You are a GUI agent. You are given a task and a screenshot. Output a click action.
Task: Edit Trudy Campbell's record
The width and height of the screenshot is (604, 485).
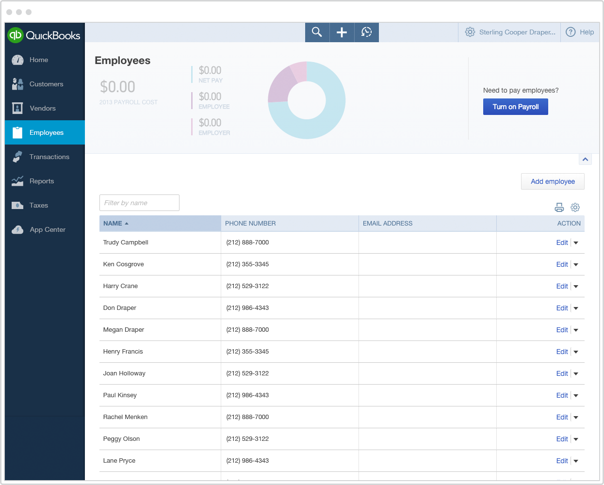tap(562, 242)
